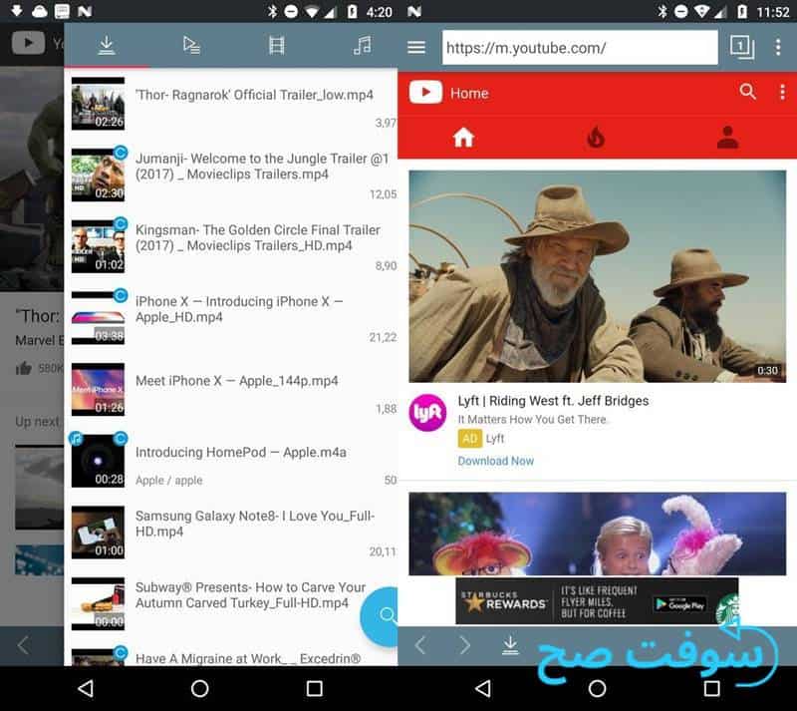Switch to the playlist tab
Screen dimensions: 797x711
click(x=191, y=45)
